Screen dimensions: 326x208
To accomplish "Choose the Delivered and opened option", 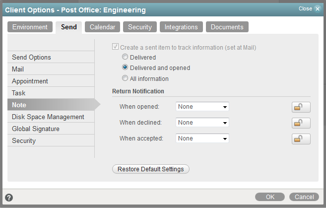I will tap(125, 68).
